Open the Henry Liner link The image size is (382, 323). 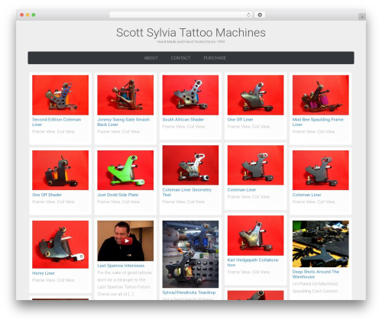point(44,273)
